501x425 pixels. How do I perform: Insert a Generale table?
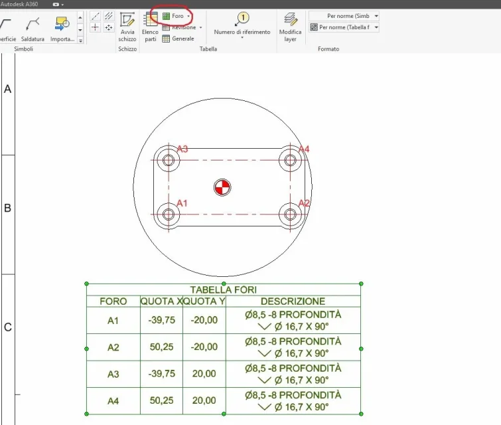179,39
